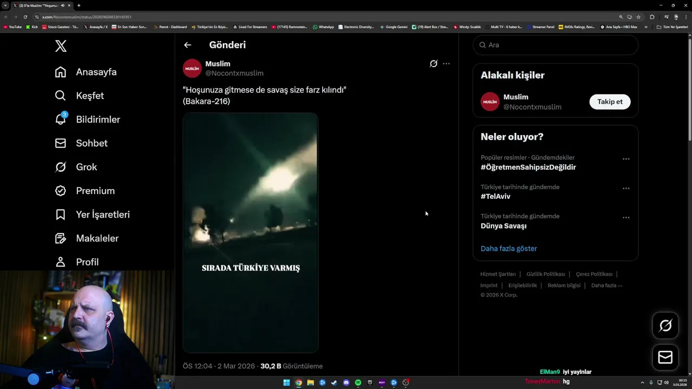Play the SIRADA TÜRKİYE VARMIŞ video
Image resolution: width=692 pixels, height=389 pixels.
pyautogui.click(x=250, y=232)
